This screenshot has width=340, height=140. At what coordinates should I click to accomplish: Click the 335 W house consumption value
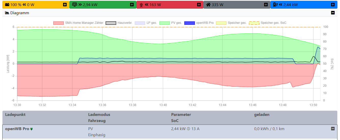tap(217, 5)
